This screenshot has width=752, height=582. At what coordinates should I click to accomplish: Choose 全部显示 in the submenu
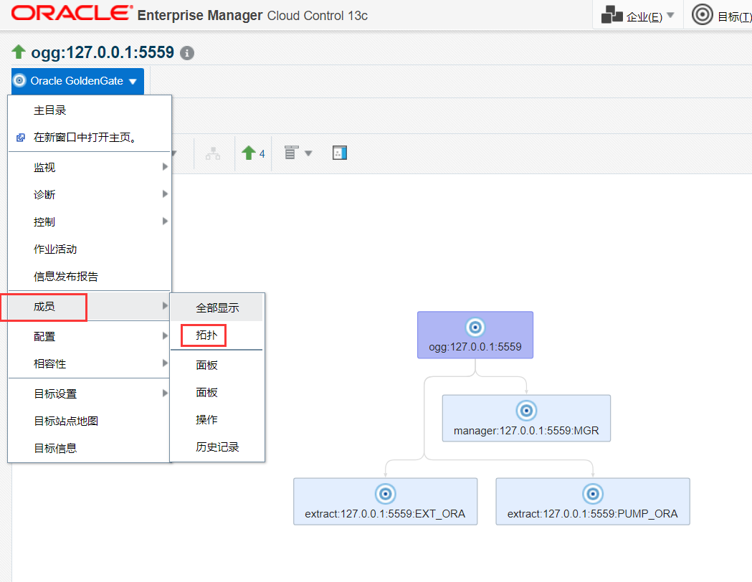pos(216,307)
